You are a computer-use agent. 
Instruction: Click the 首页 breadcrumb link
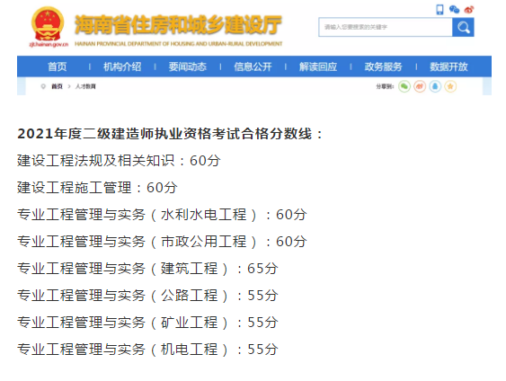57,86
